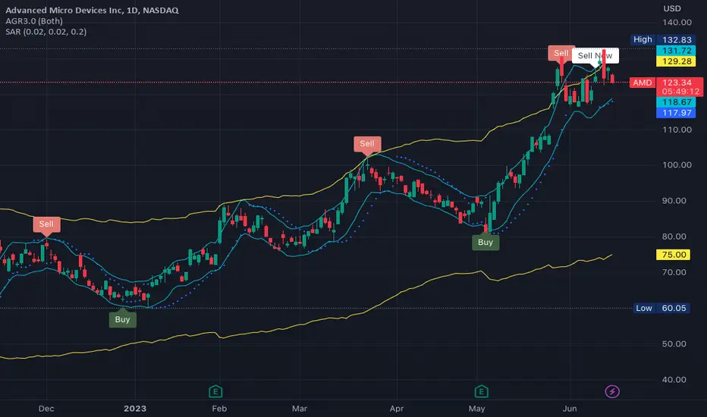
Task: Click the Sell Now signal label
Action: [595, 56]
